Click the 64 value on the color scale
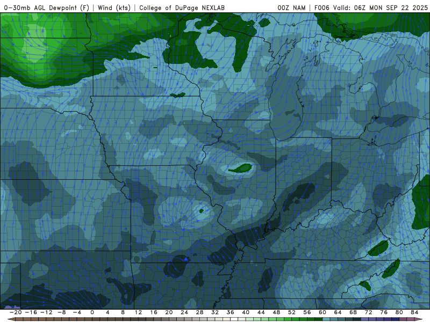This screenshot has width=430, height=322. (338, 312)
